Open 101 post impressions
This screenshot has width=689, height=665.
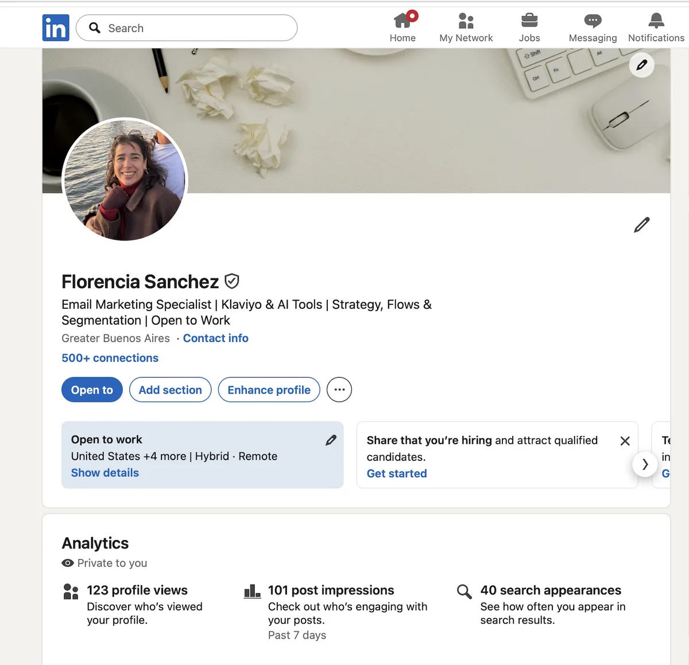click(x=331, y=590)
